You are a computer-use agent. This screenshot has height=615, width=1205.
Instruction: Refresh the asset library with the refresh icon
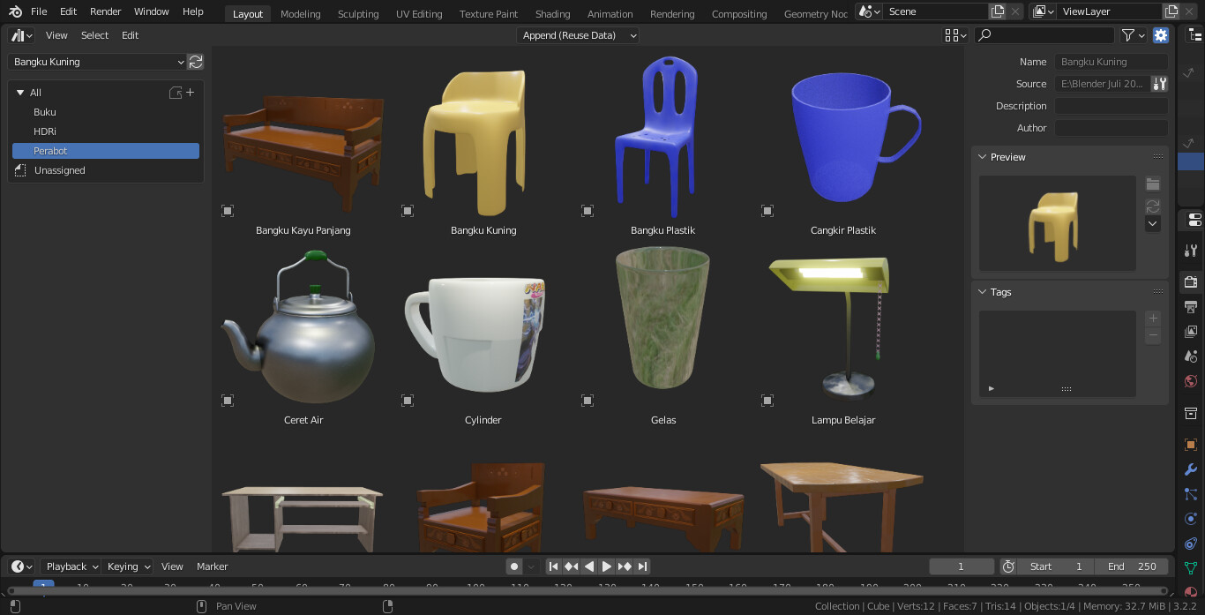(195, 62)
